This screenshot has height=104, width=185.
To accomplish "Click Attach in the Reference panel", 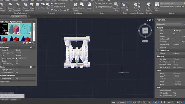I will tap(37, 6).
